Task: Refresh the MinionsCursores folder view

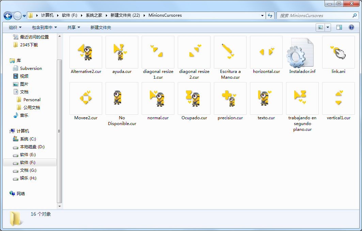Action: [270, 15]
